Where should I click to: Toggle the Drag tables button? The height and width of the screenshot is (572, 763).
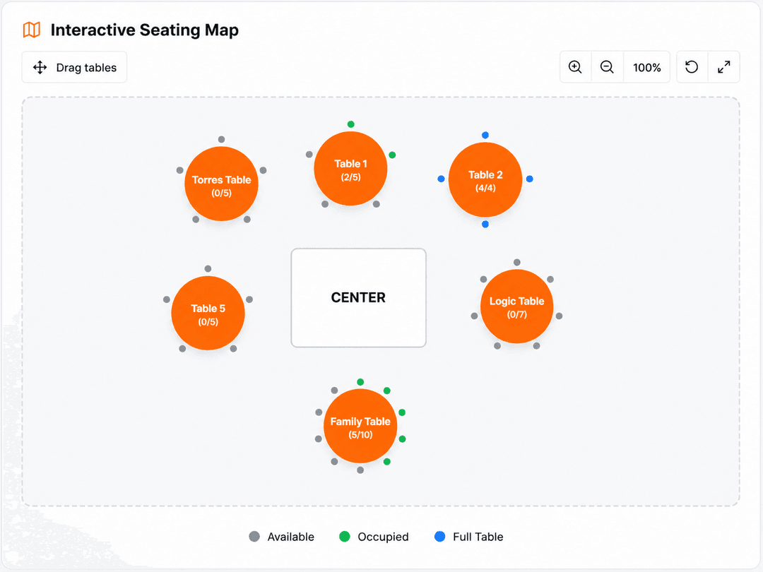(x=74, y=67)
